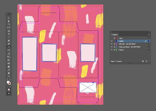This screenshot has height=111, width=156.
Task: Open the Layers panel menu
Action: (x=149, y=34)
